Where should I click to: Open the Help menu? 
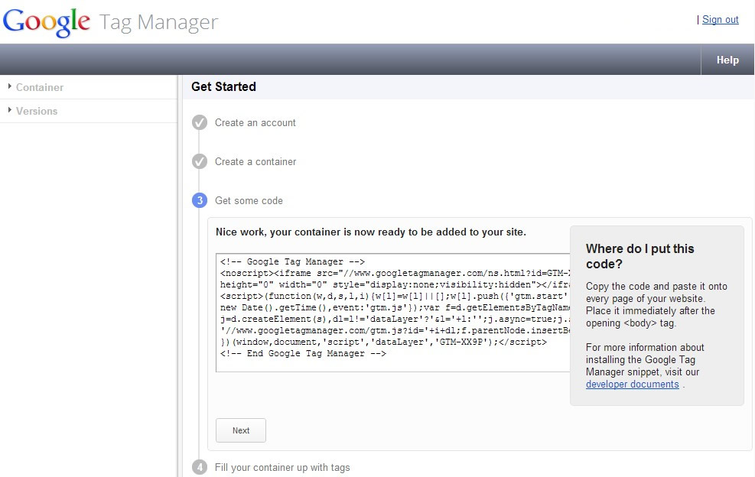pos(727,60)
